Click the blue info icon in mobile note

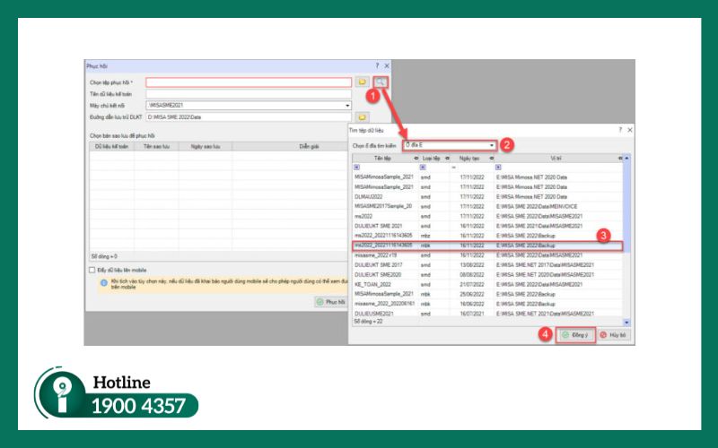pos(104,283)
